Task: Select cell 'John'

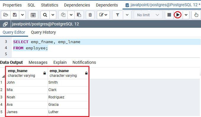Action: (27, 82)
